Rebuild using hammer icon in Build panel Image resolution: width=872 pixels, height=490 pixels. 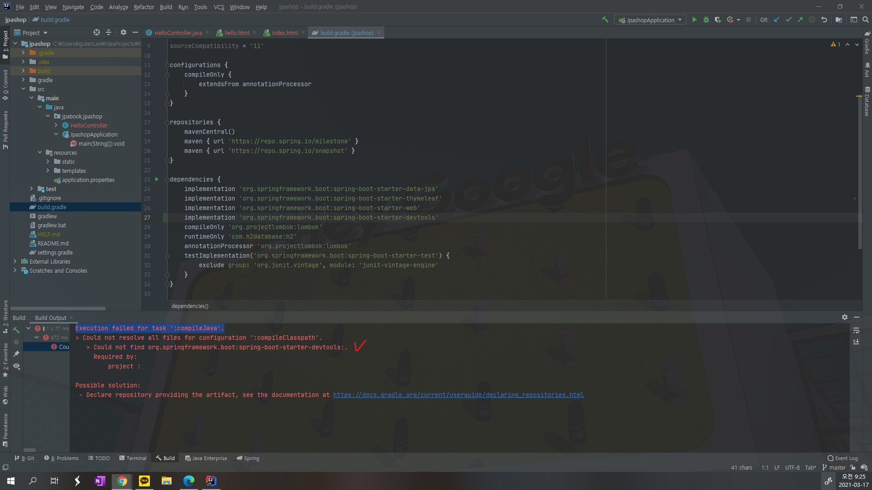click(16, 330)
